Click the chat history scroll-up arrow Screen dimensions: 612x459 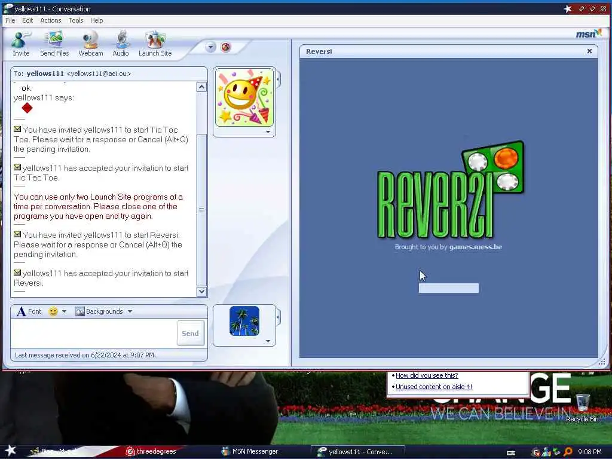click(201, 87)
